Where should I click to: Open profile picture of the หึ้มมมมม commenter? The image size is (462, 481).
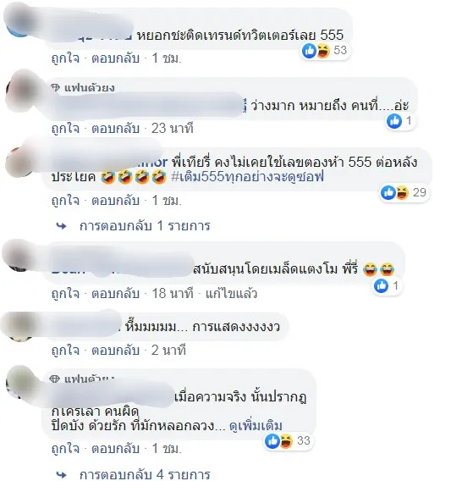pos(19,327)
